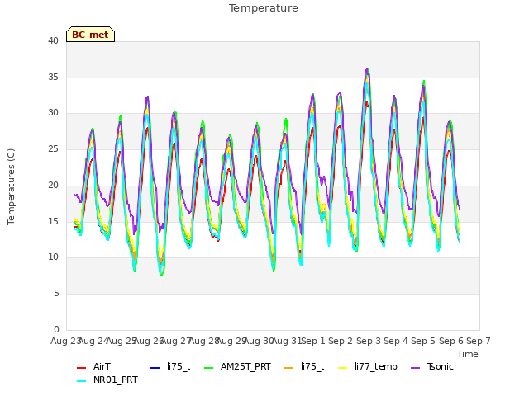
Task: Click the Sep 2 x-axis tick label
Action: pos(341,341)
